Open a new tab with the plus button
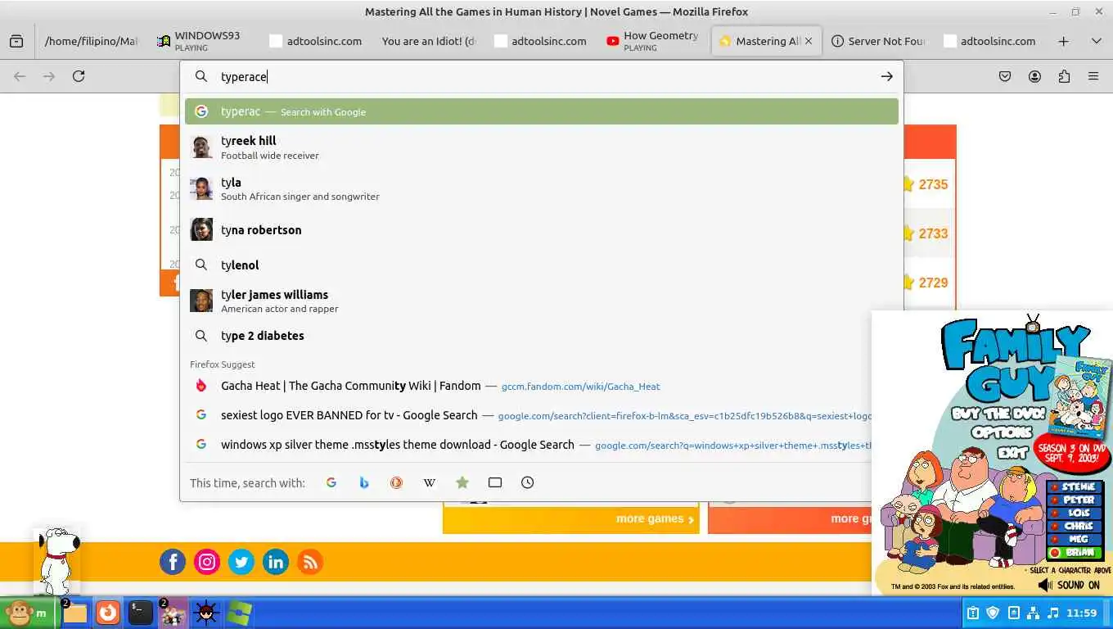The width and height of the screenshot is (1113, 629). tap(1063, 41)
